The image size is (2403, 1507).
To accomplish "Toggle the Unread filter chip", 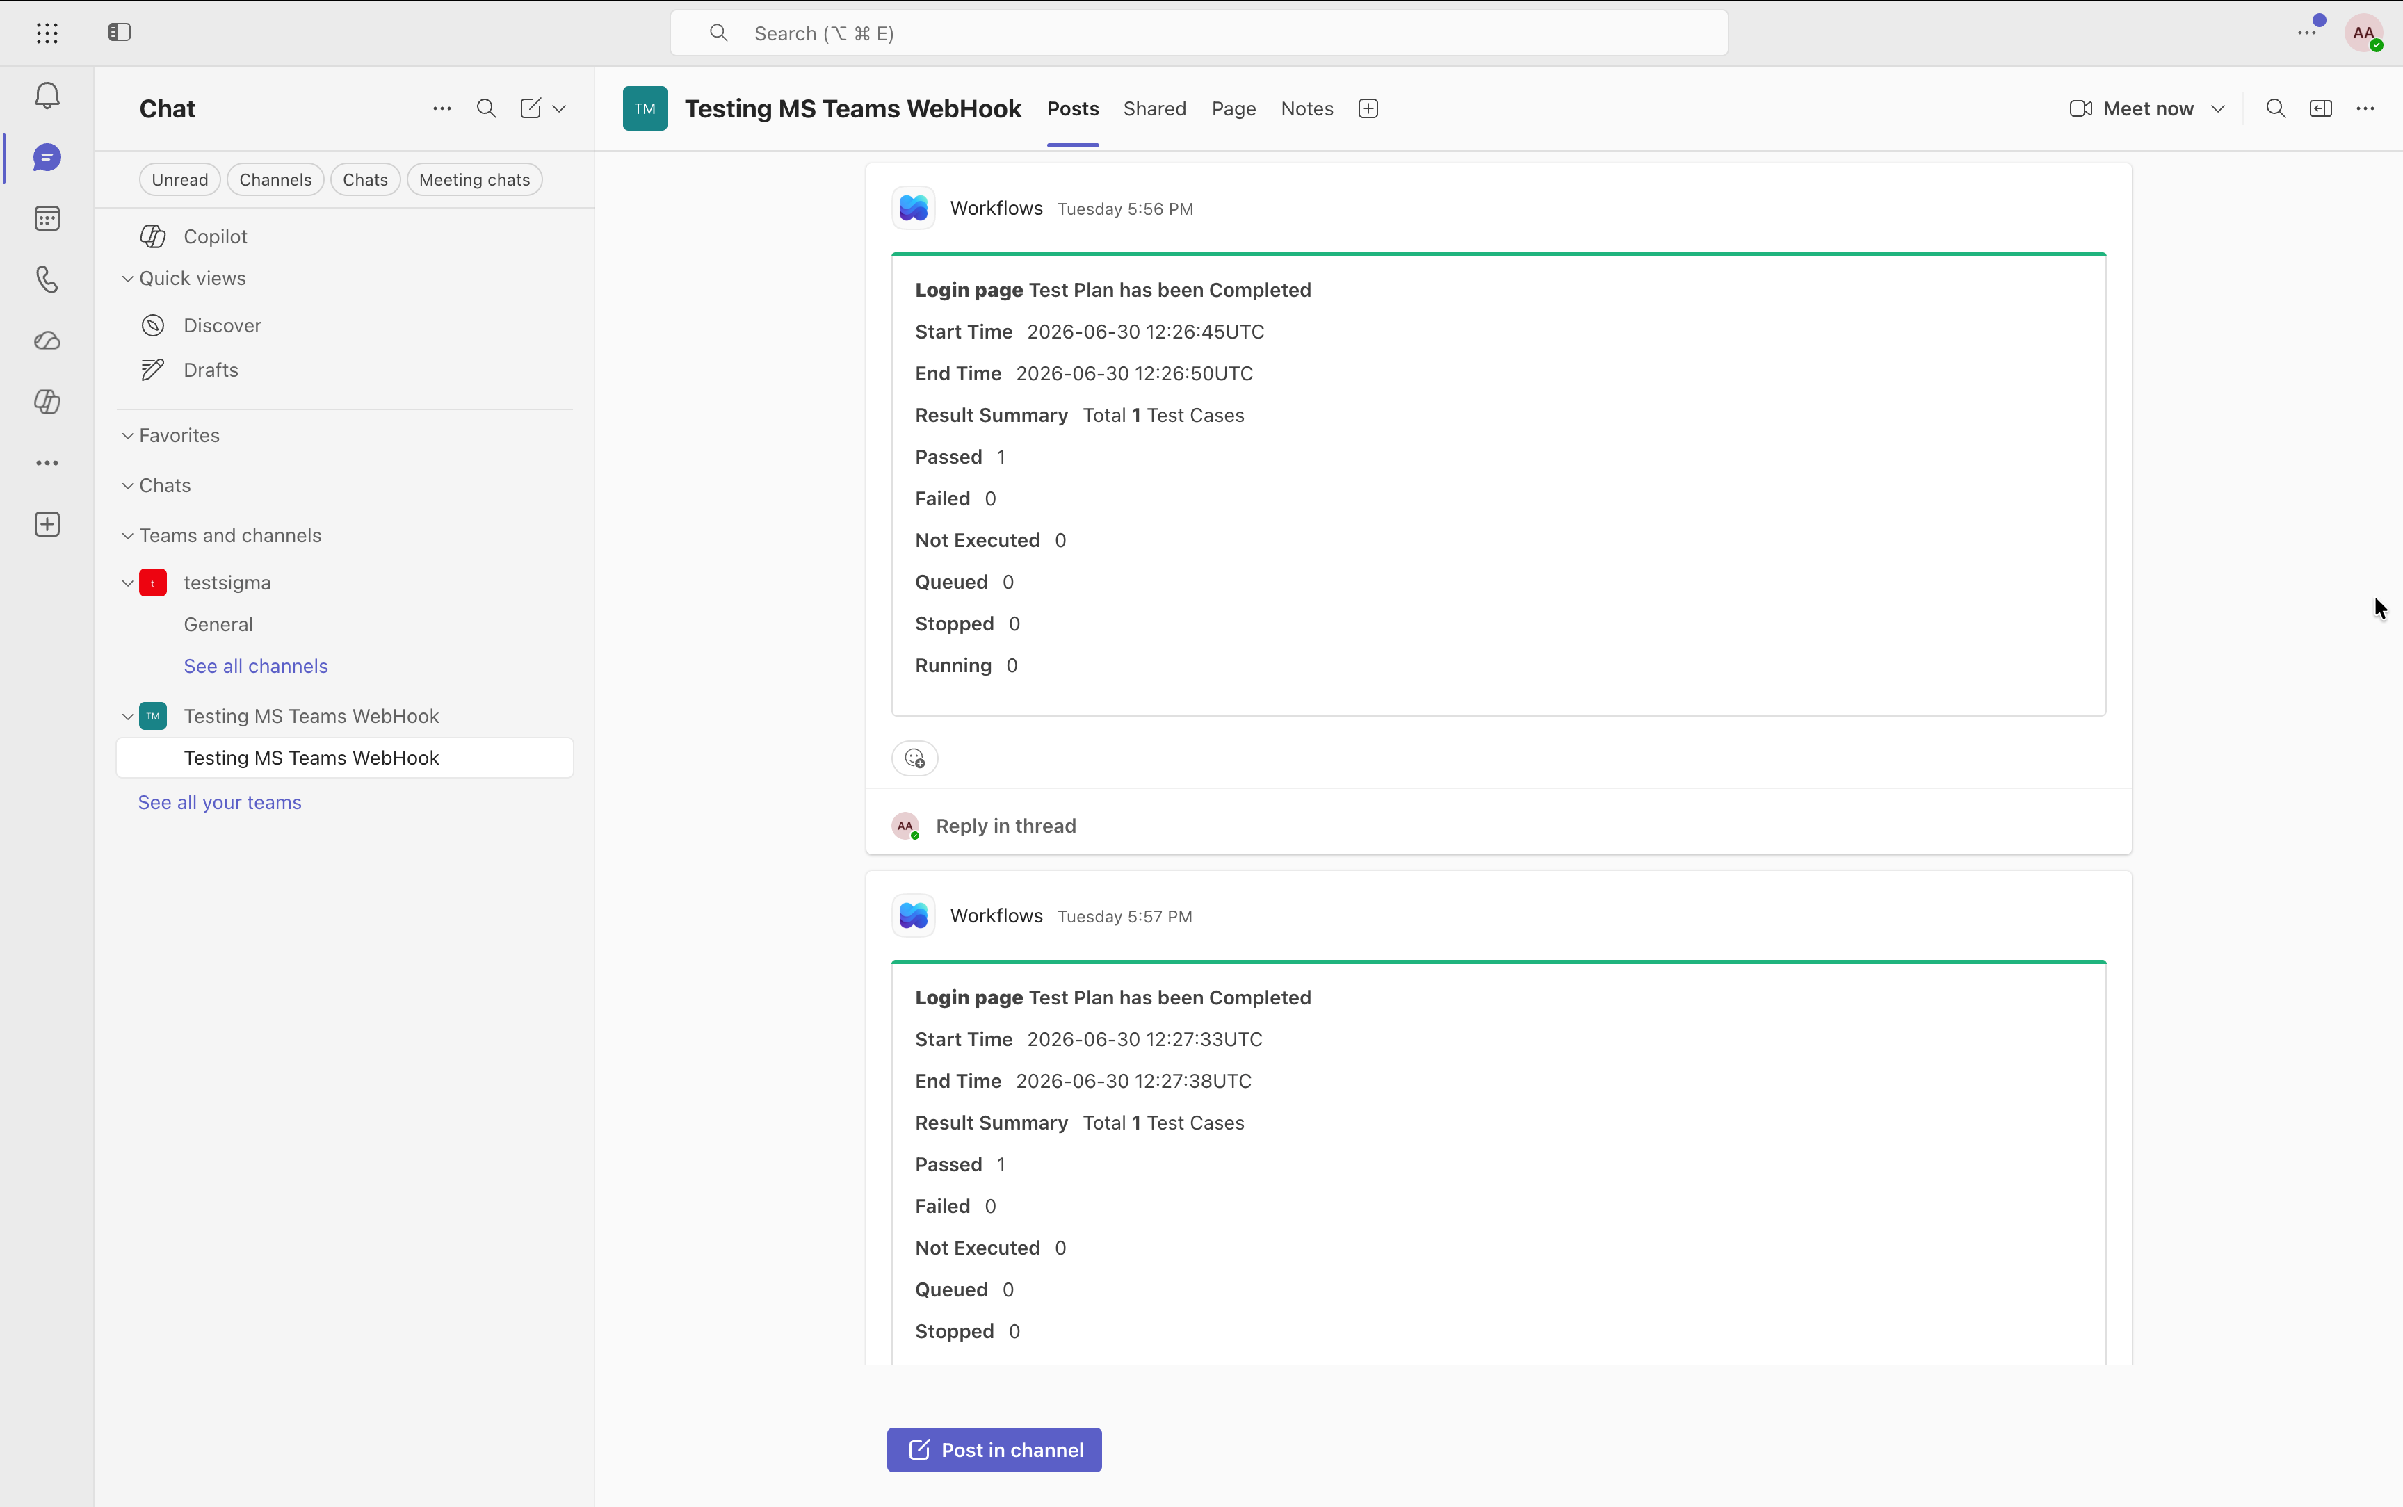I will click(180, 179).
